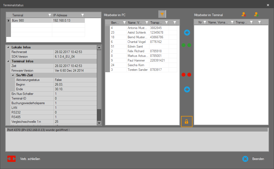Open filter for Nr column in terminal list
The width and height of the screenshot is (274, 169).
pyautogui.click(x=205, y=22)
